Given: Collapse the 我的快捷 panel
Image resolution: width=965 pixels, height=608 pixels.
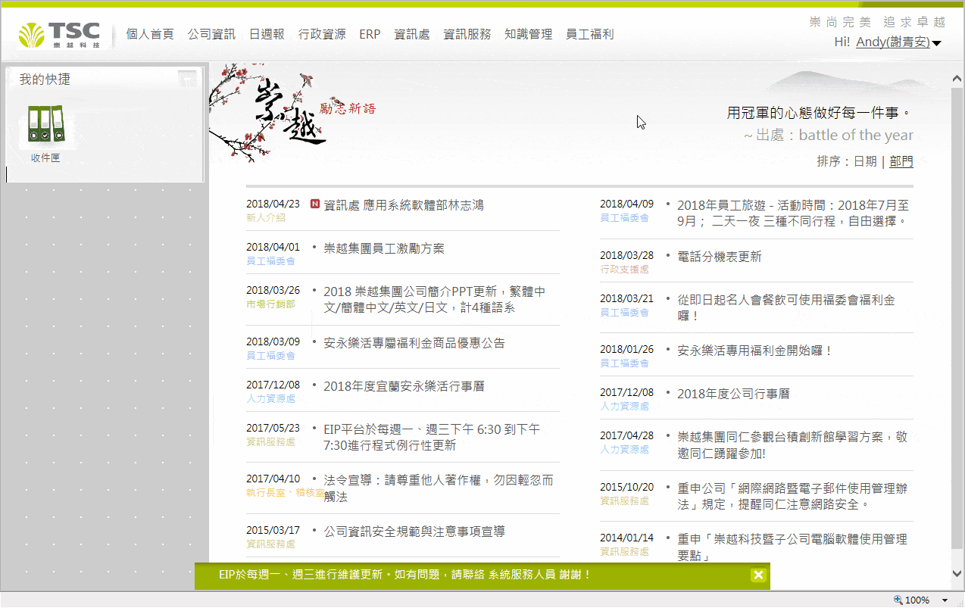Looking at the screenshot, I should tap(187, 79).
